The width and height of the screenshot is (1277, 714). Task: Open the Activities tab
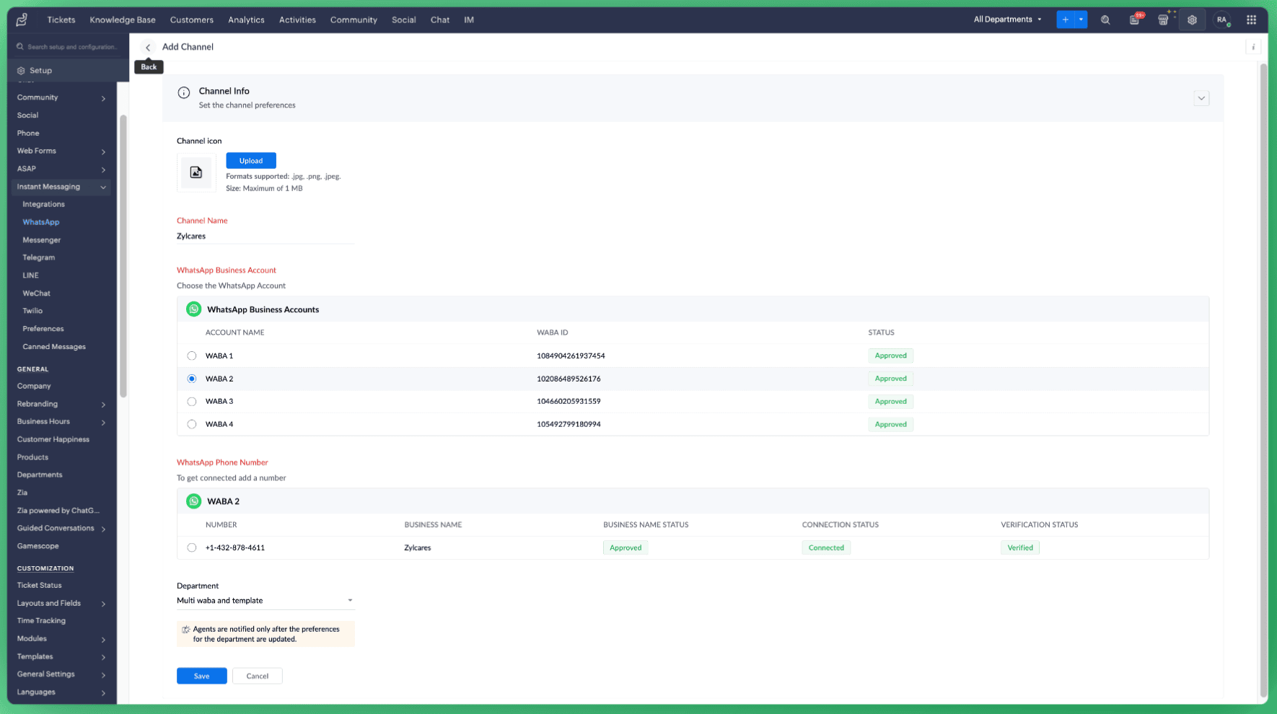[x=297, y=20]
